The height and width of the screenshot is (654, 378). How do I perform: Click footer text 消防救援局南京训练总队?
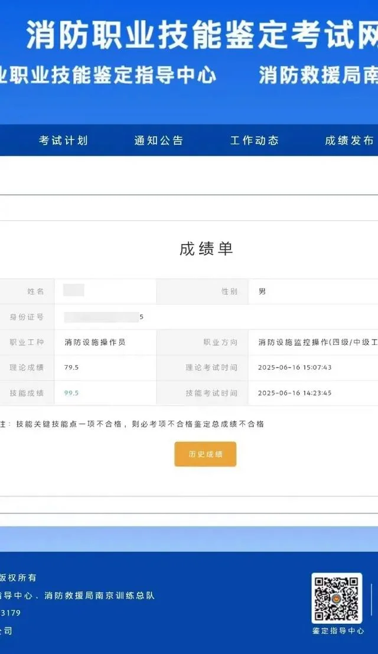click(x=99, y=595)
